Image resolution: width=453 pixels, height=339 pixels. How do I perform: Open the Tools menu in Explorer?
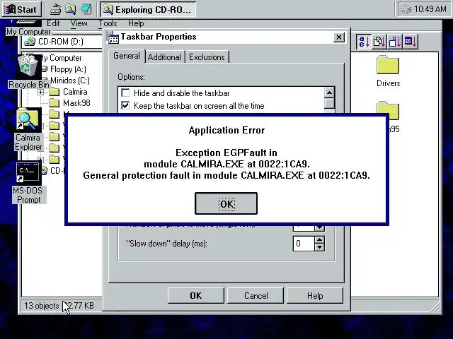pos(108,23)
